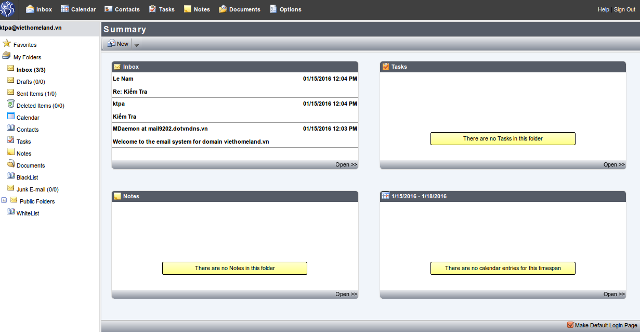Screen dimensions: 640x332
Task: Click the BlackList book icon
Action: coord(11,176)
